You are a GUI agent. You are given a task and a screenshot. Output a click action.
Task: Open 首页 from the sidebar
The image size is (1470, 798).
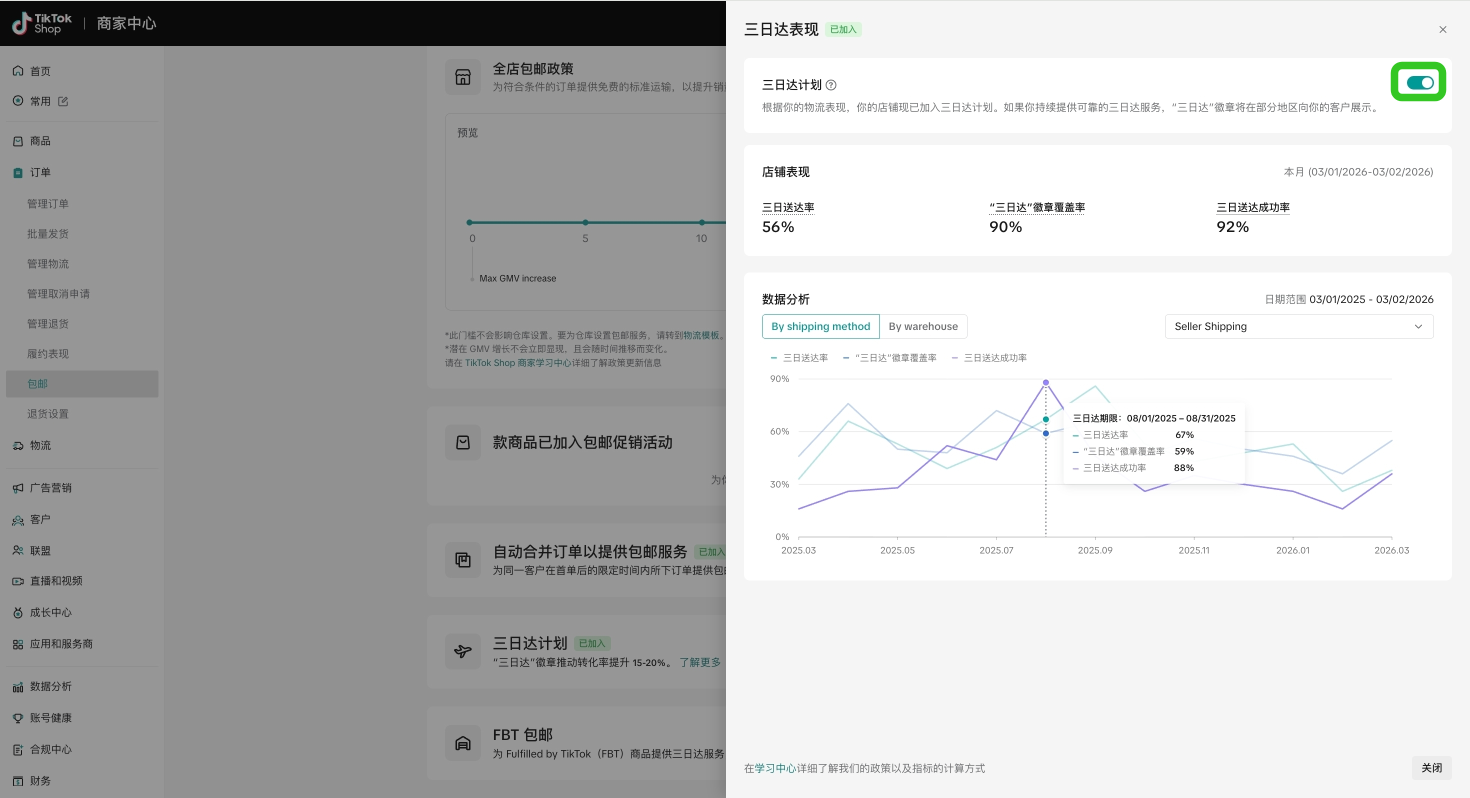tap(40, 71)
